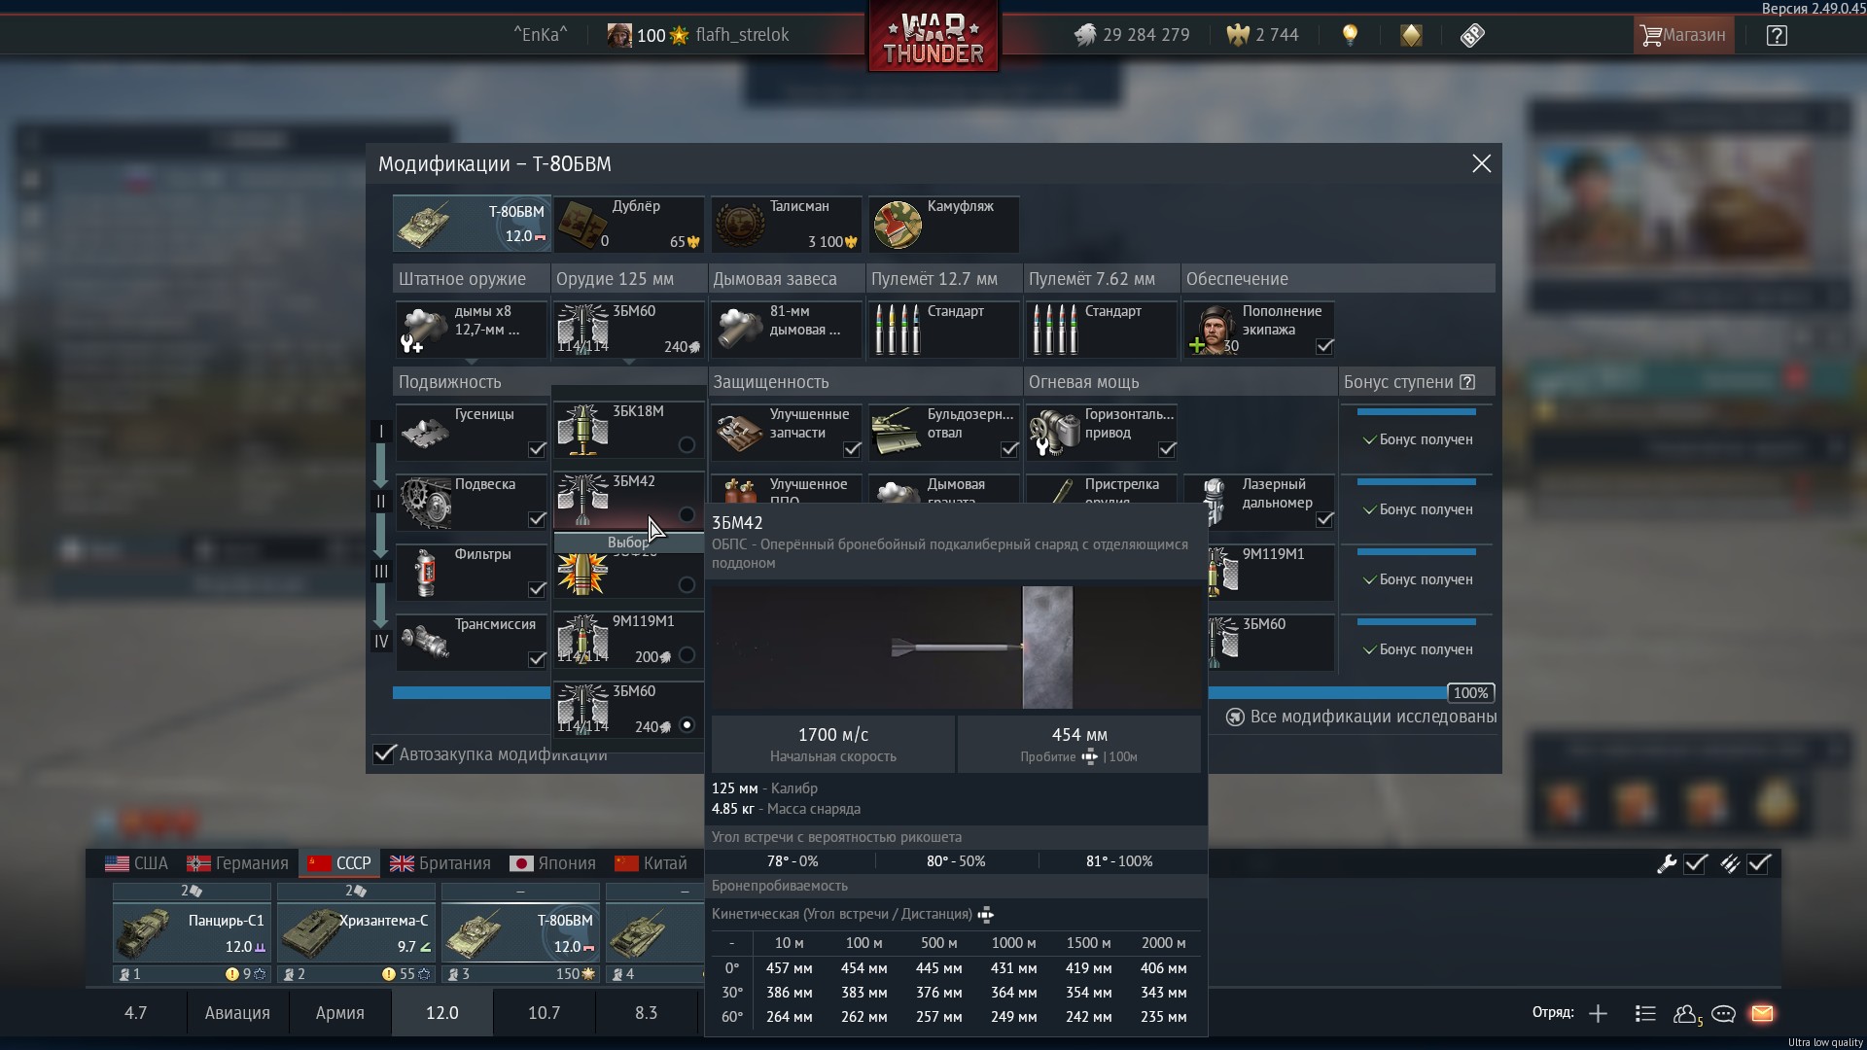The image size is (1867, 1050).
Task: Expand the дымы x8 standard weapon selector
Action: [x=471, y=330]
